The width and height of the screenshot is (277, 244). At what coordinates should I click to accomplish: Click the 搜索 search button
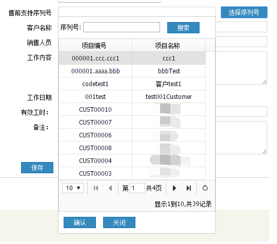pyautogui.click(x=183, y=28)
